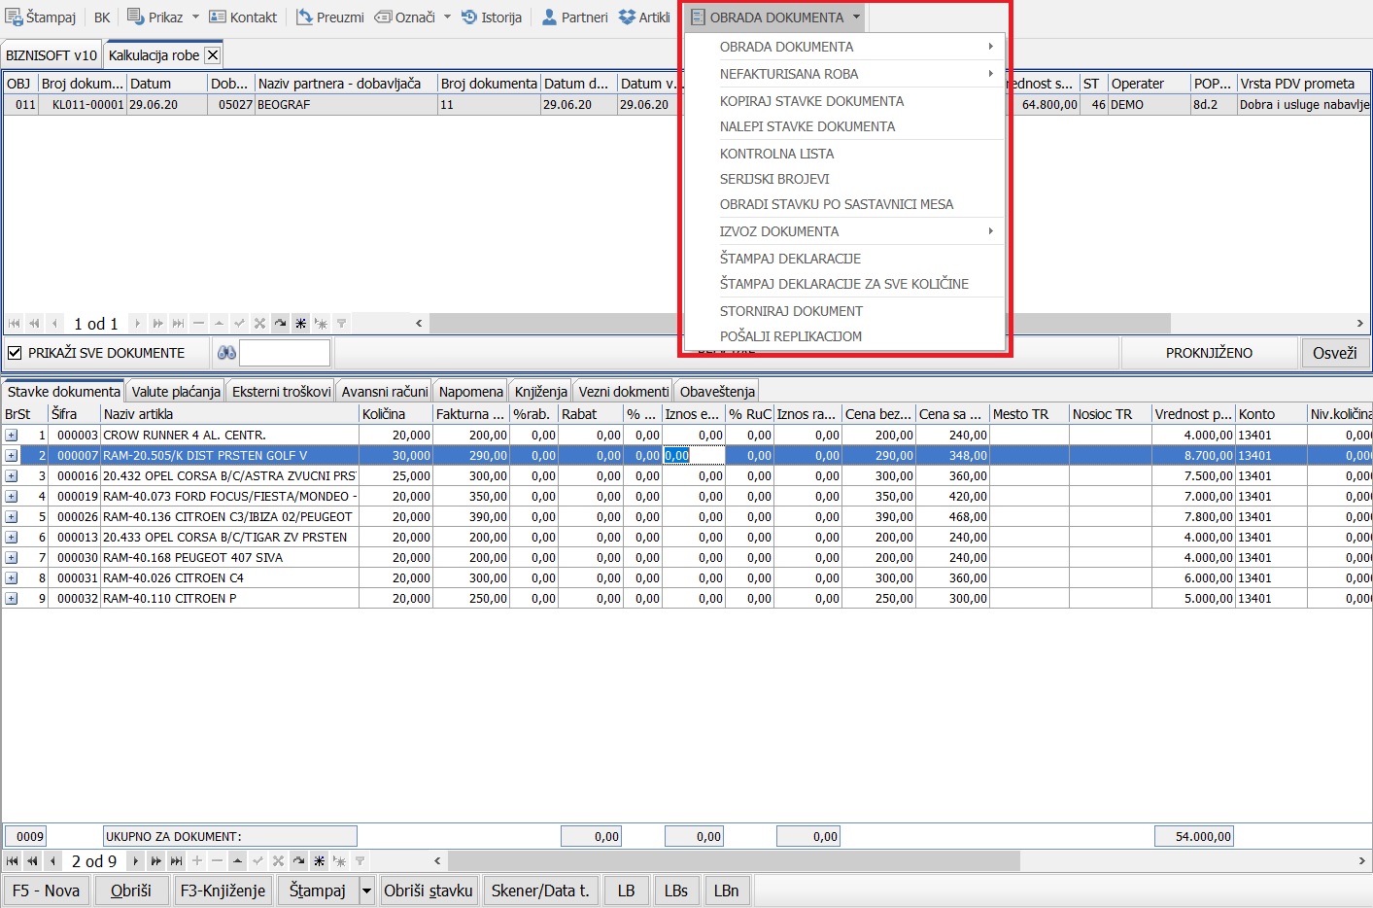Select the KL011-00001 document cell
The height and width of the screenshot is (908, 1373).
pos(83,105)
